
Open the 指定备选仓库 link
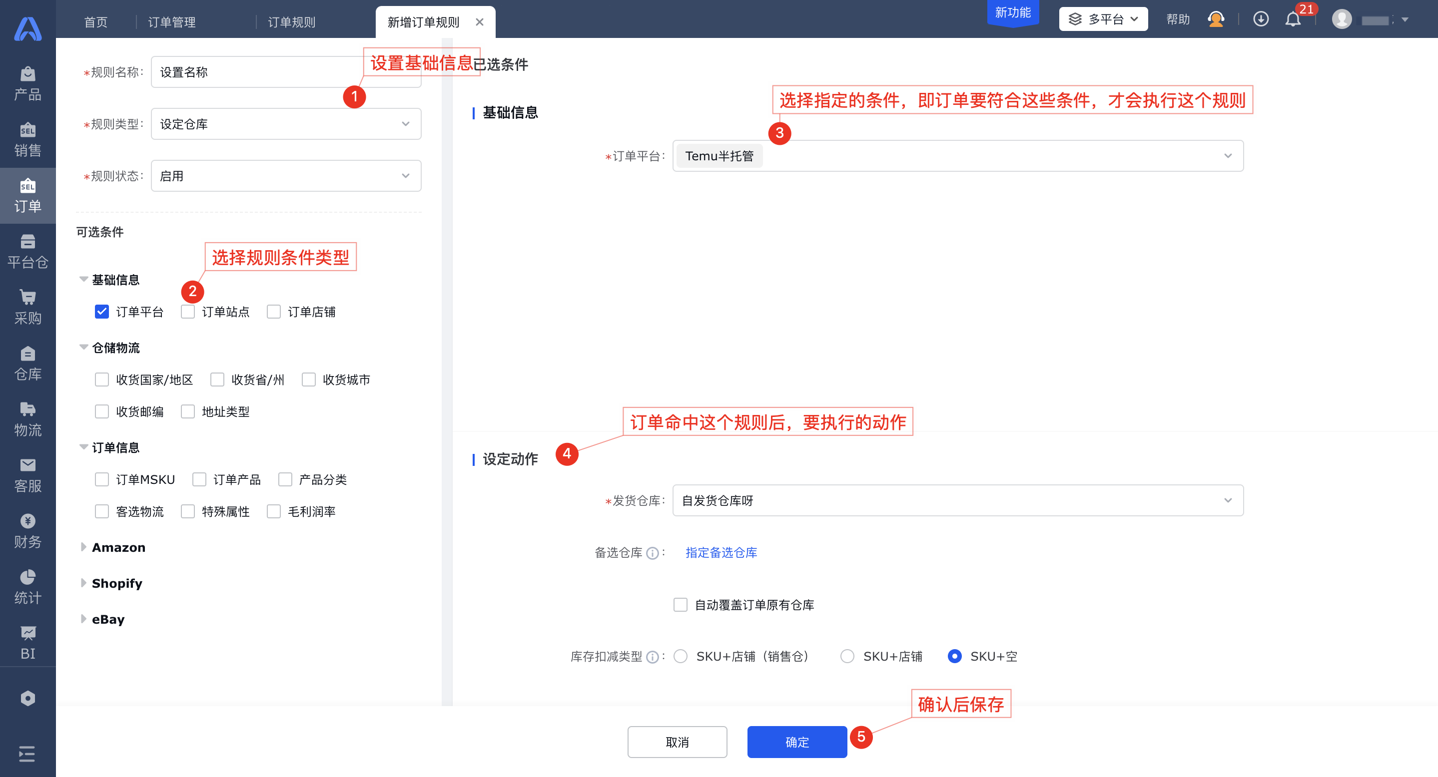[x=721, y=553]
